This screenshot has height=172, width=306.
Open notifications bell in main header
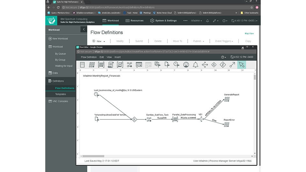point(208,21)
